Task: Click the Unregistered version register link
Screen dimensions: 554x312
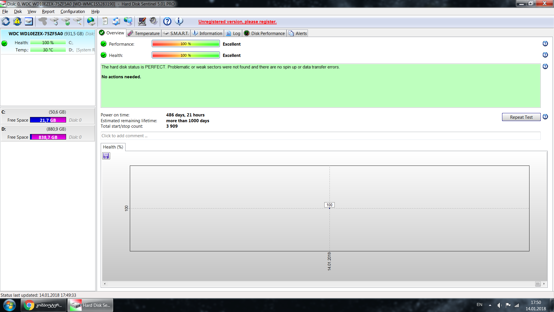Action: click(x=237, y=22)
